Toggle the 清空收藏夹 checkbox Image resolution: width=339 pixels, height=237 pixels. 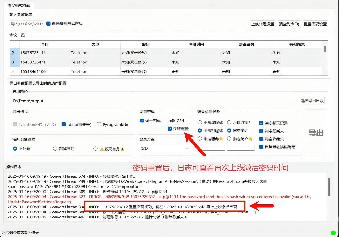click(x=261, y=139)
